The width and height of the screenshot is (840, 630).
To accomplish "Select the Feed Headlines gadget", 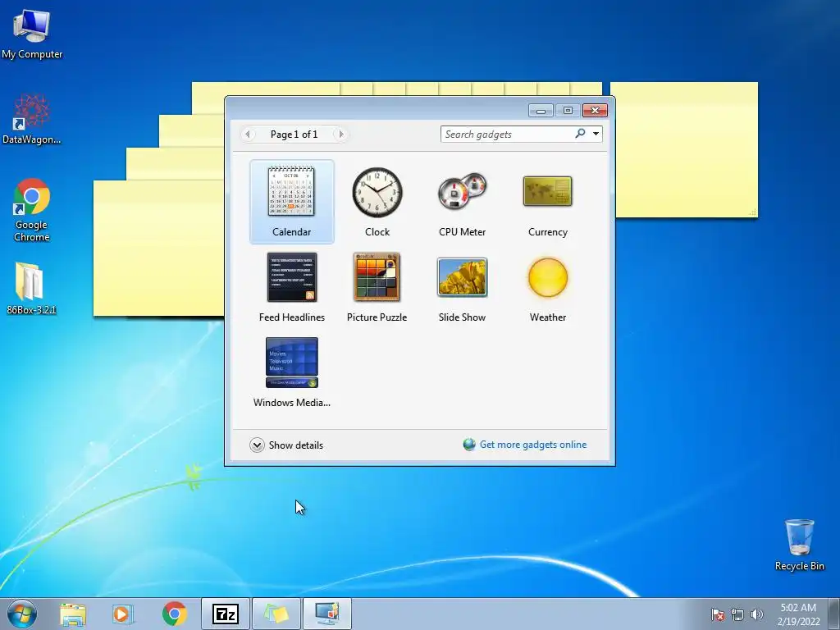I will [x=291, y=286].
